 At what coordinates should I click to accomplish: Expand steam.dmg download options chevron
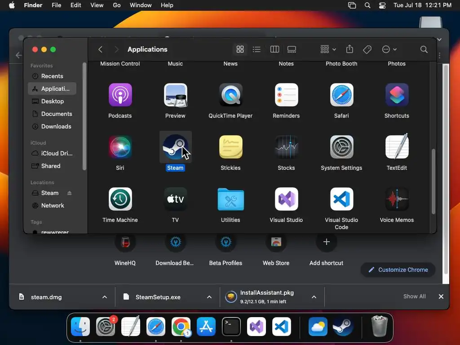104,297
